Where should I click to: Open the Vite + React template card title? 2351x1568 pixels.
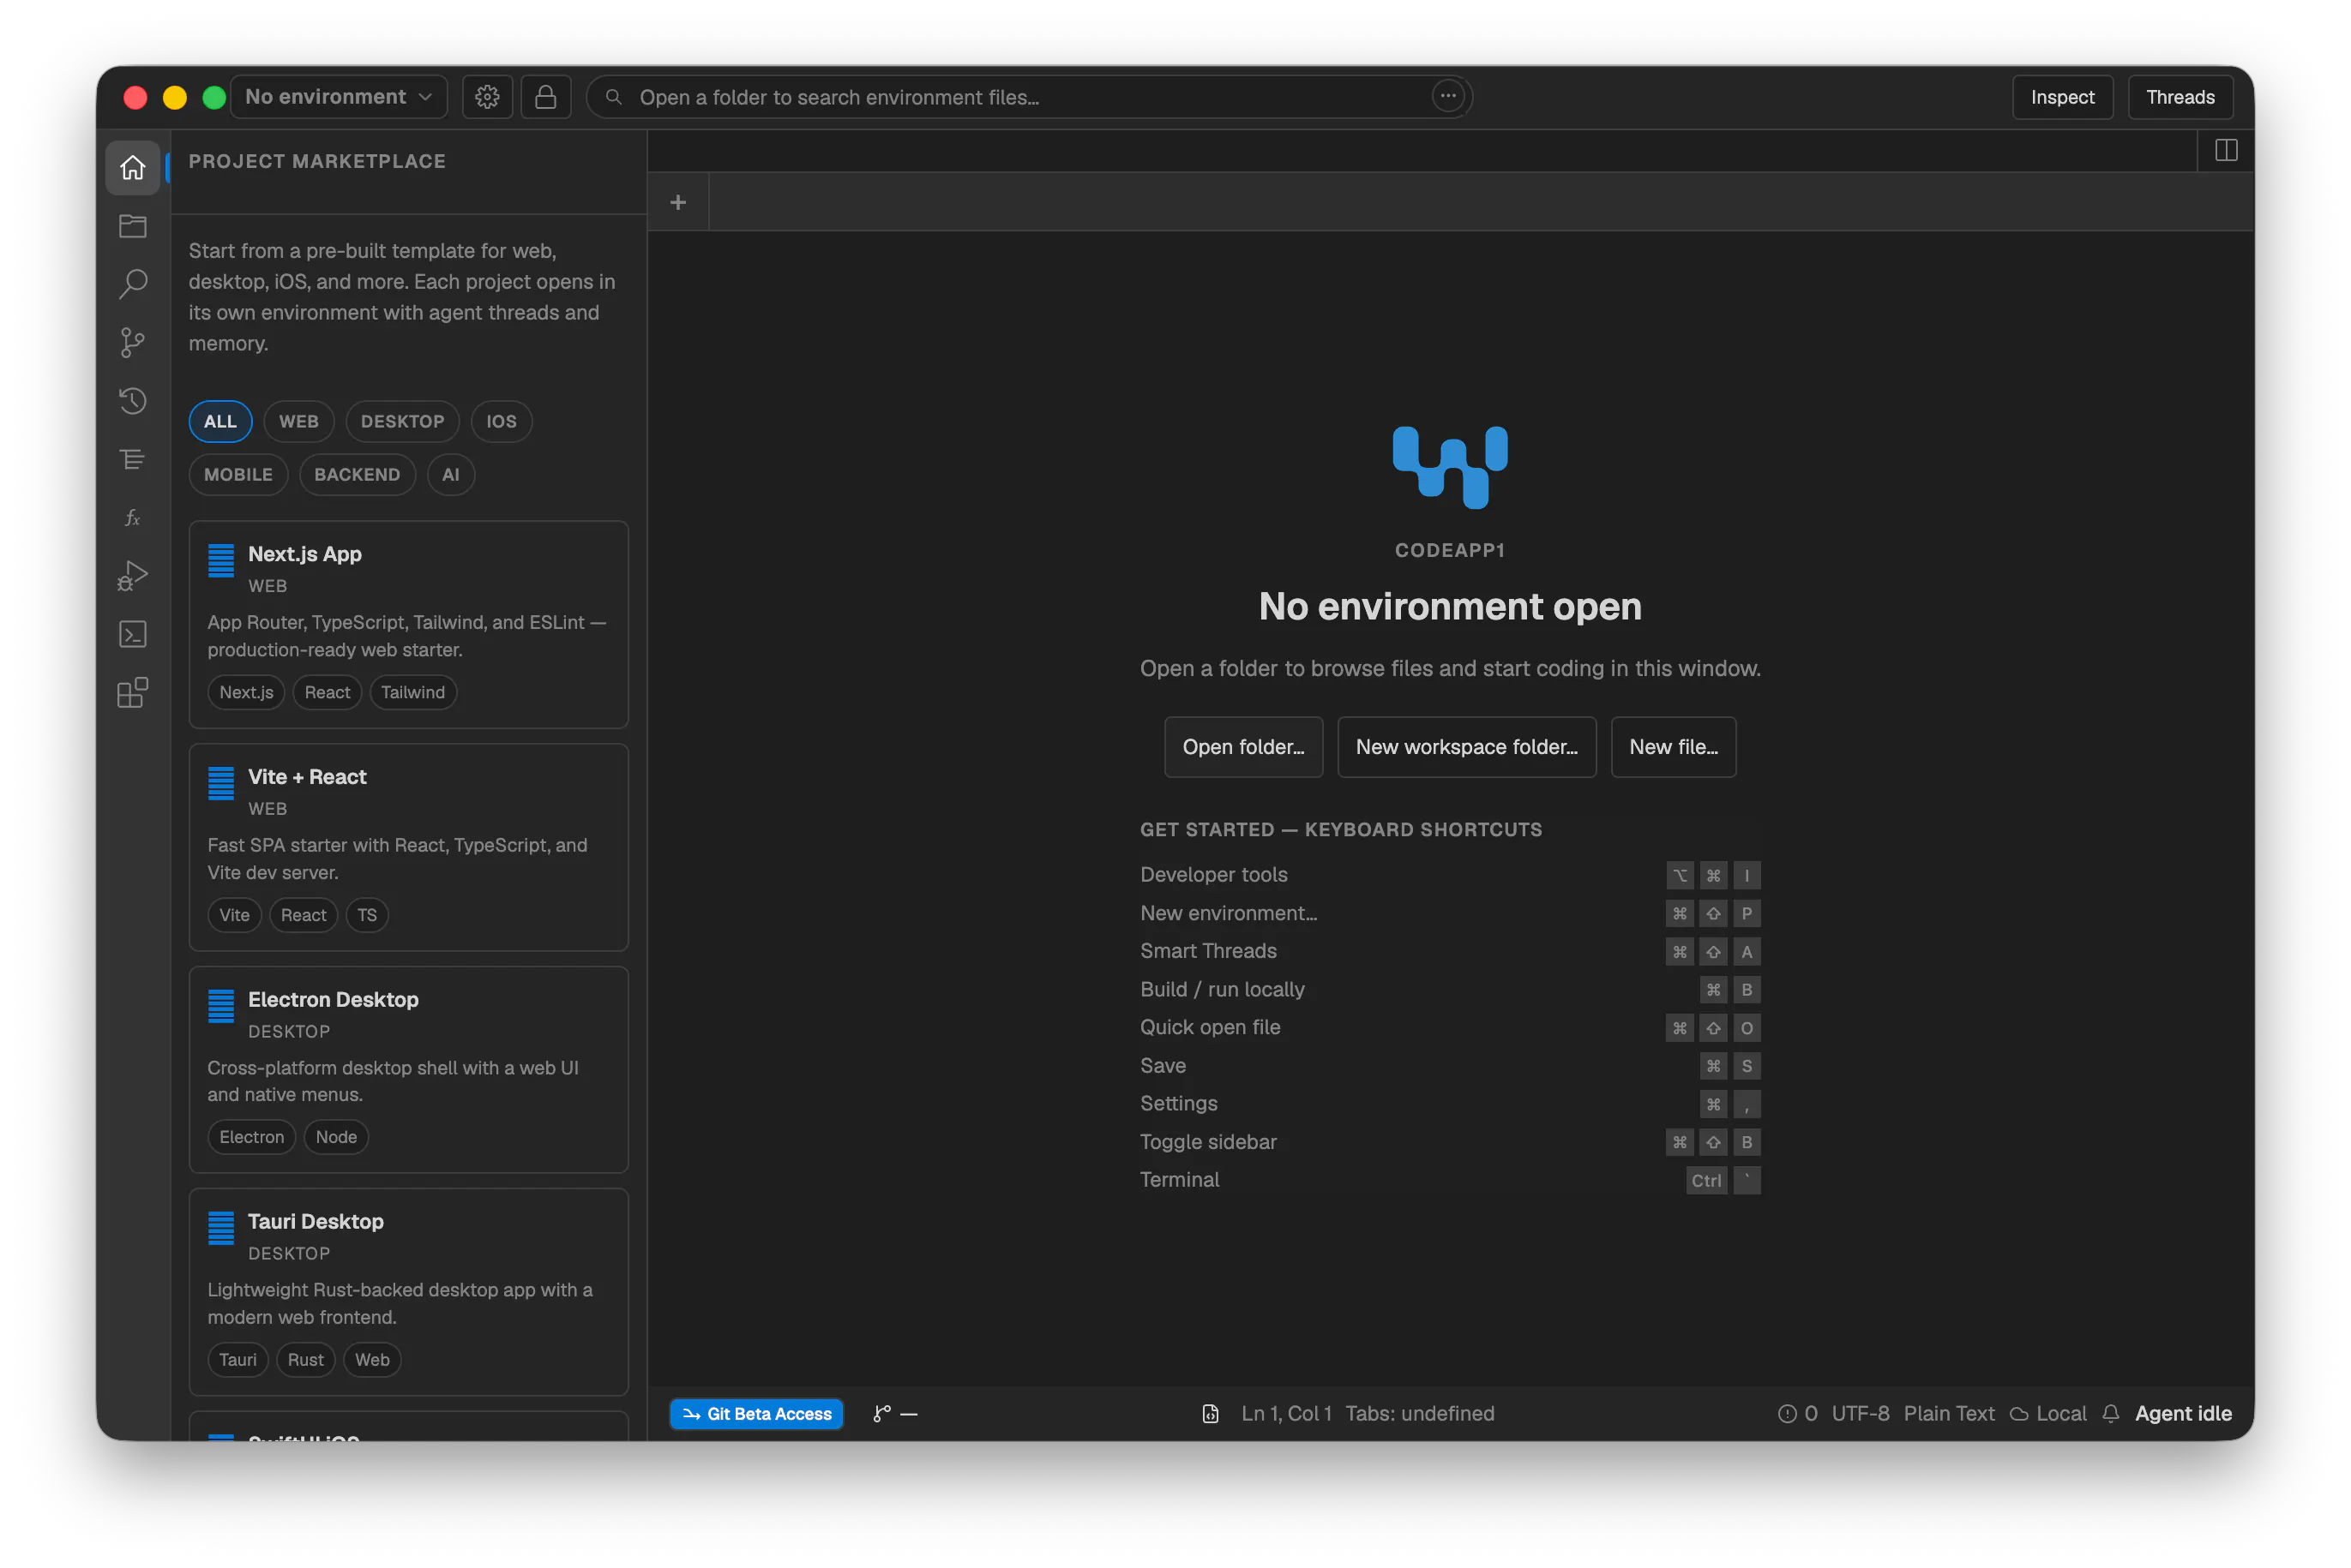click(x=307, y=777)
